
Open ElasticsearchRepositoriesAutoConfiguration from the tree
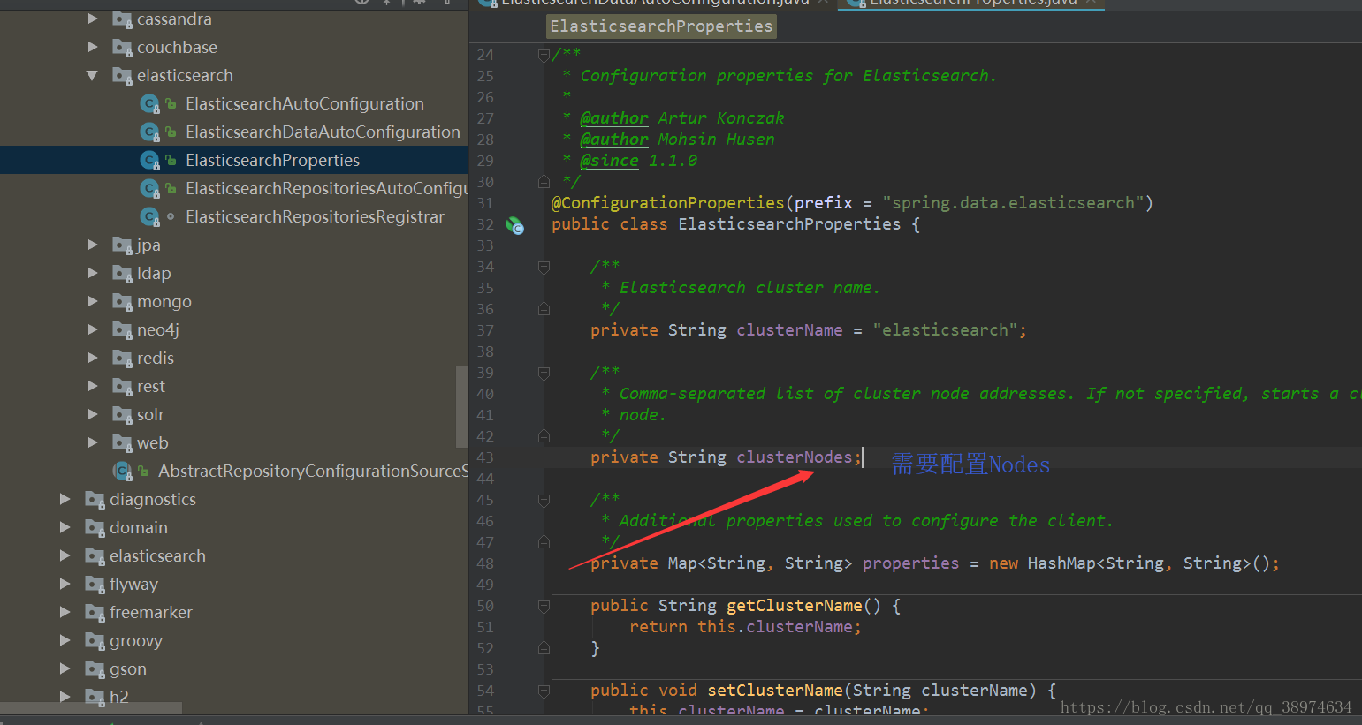click(x=326, y=188)
